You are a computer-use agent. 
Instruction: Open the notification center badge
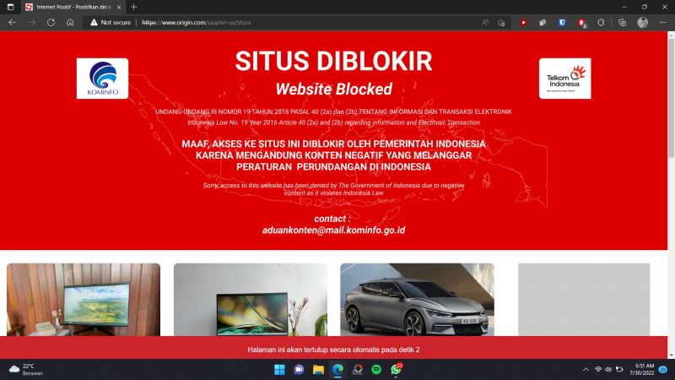(x=663, y=369)
